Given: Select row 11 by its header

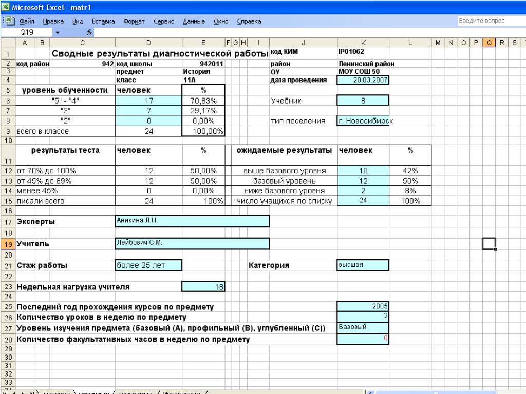Looking at the screenshot, I should (8, 155).
